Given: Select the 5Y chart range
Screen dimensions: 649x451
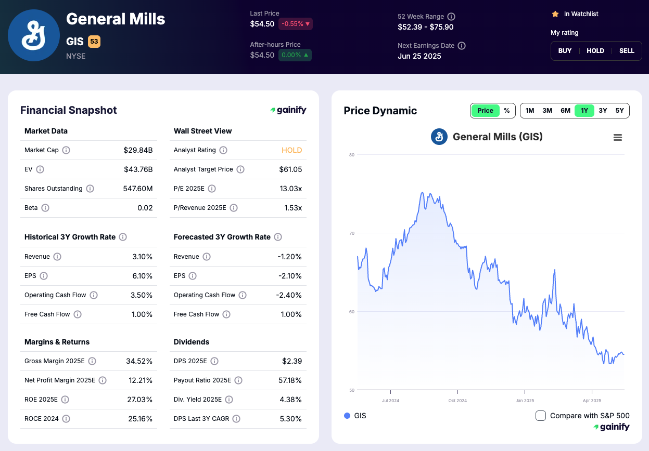Looking at the screenshot, I should 620,111.
